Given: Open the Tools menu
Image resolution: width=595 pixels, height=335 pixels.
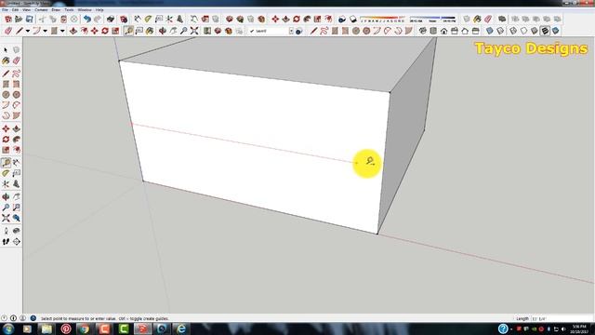Looking at the screenshot, I should click(x=69, y=10).
